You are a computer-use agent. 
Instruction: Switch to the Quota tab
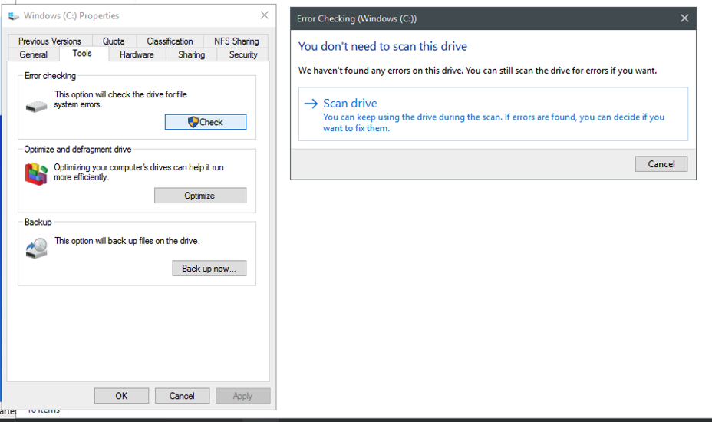click(x=114, y=41)
